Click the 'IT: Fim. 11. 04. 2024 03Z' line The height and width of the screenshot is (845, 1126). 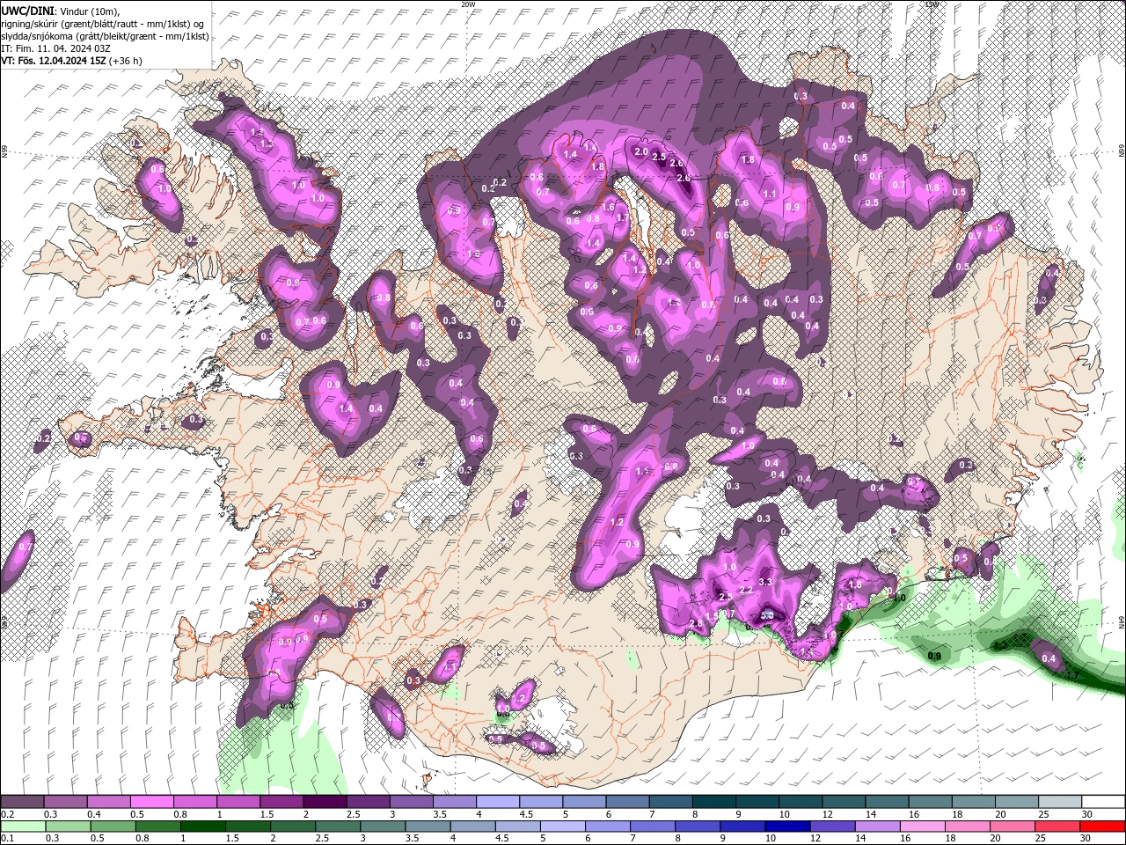55,48
